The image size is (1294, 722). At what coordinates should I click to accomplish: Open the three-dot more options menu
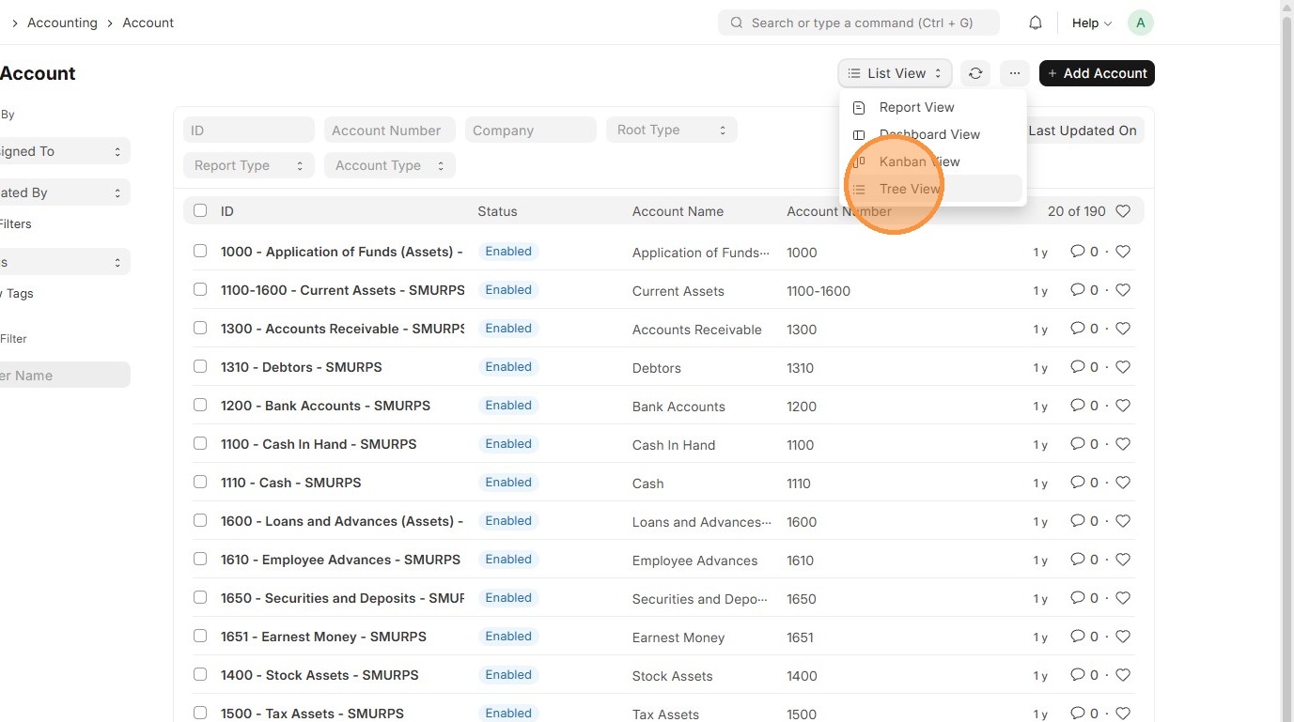[1015, 73]
